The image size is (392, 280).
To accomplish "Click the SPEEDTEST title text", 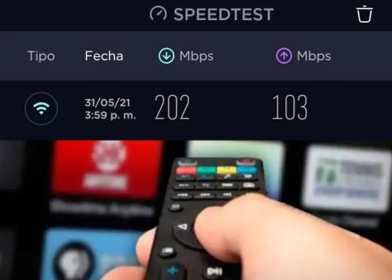I will [224, 14].
